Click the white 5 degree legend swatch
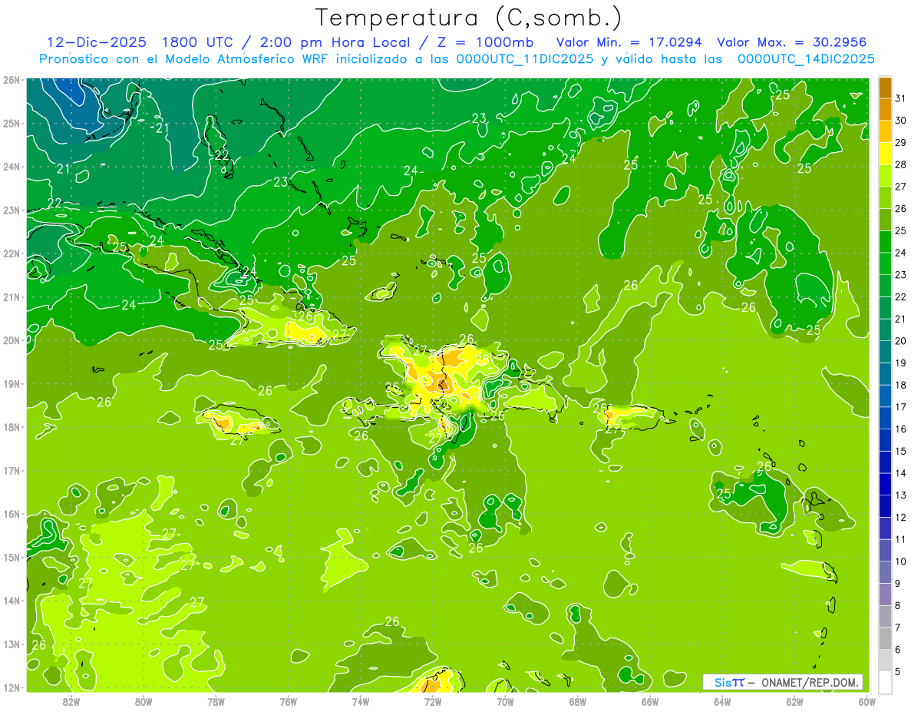921x712 pixels. [885, 683]
